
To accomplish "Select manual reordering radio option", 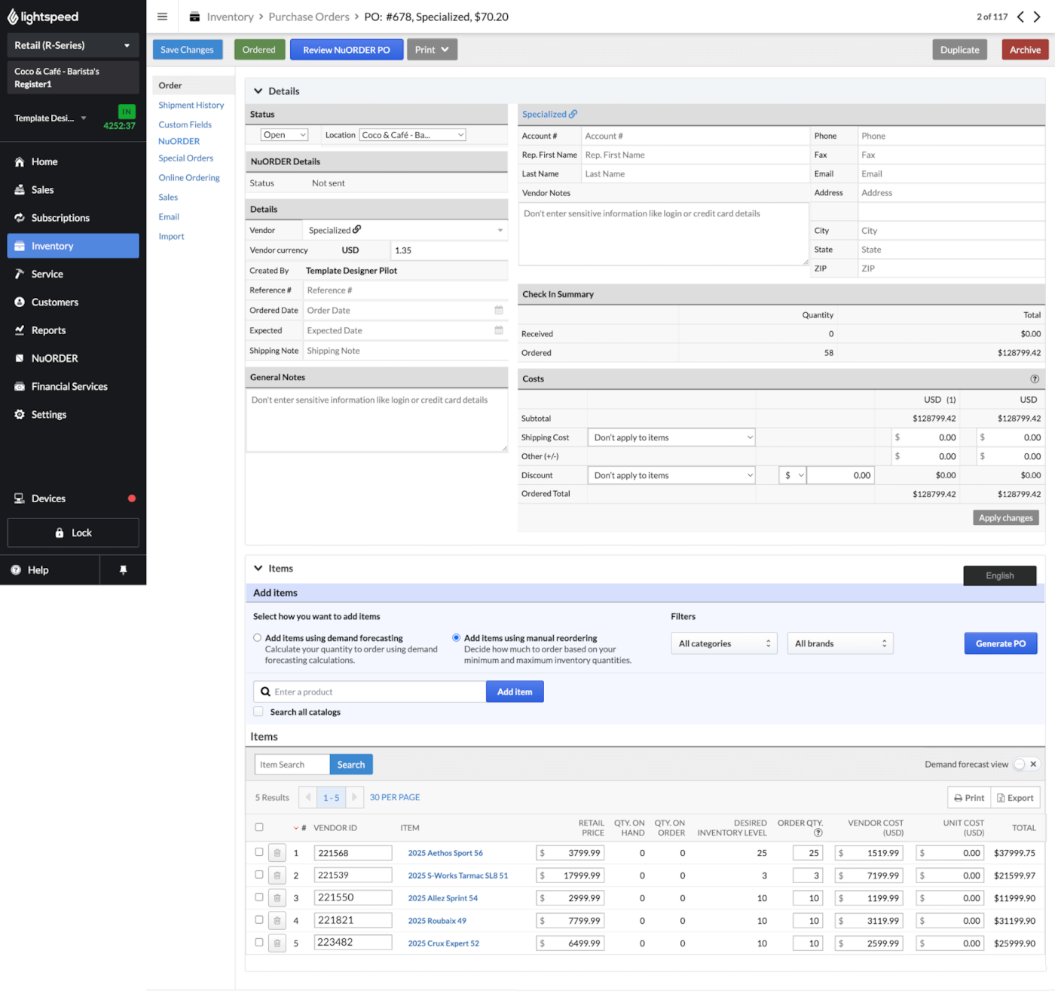I will click(x=457, y=638).
